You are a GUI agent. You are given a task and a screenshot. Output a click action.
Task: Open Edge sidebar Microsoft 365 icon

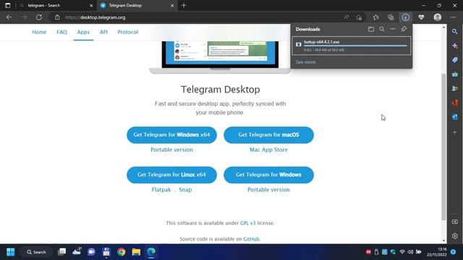[455, 103]
